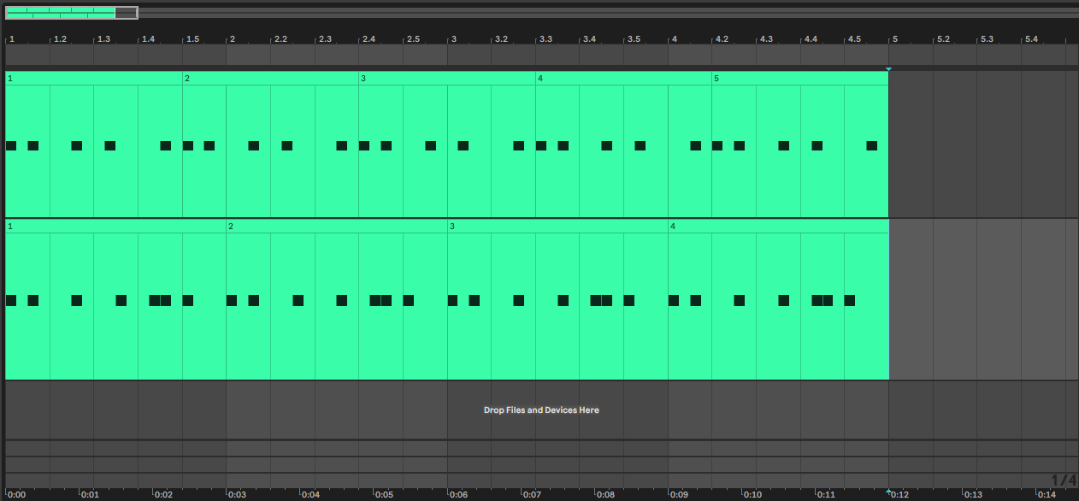Click the Drop Files and Devices Here area
Viewport: 1079px width, 501px height.
click(541, 410)
